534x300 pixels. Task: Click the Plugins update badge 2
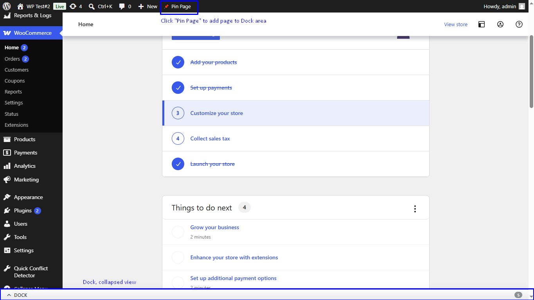click(x=38, y=211)
